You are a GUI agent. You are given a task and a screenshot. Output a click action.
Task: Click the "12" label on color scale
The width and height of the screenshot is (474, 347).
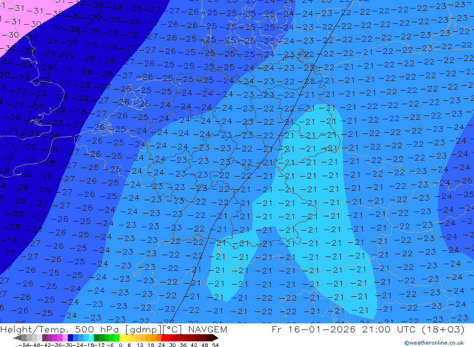point(140,345)
